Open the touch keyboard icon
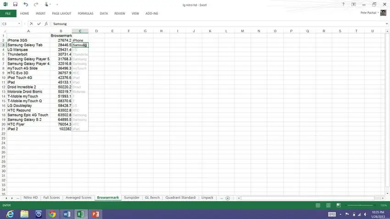The image size is (390, 219). (332, 214)
